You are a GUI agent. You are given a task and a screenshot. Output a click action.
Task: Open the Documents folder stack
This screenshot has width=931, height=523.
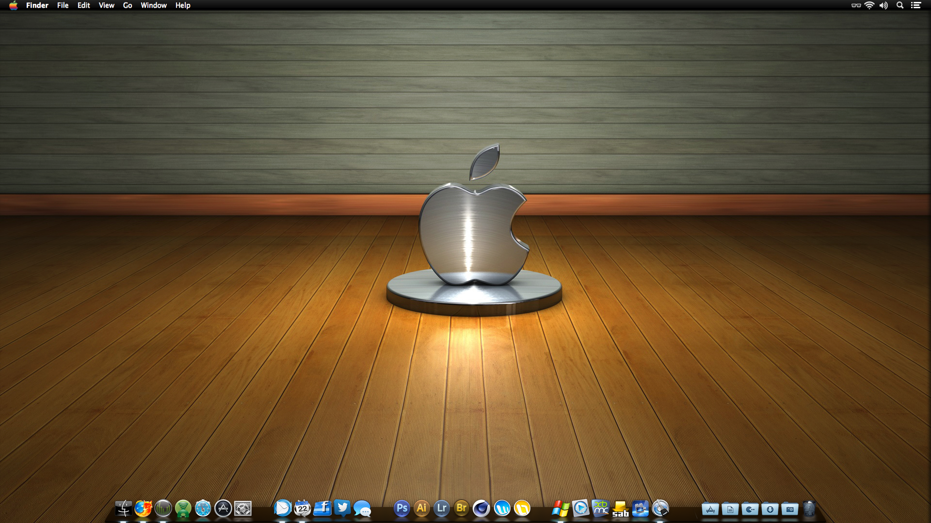point(730,509)
